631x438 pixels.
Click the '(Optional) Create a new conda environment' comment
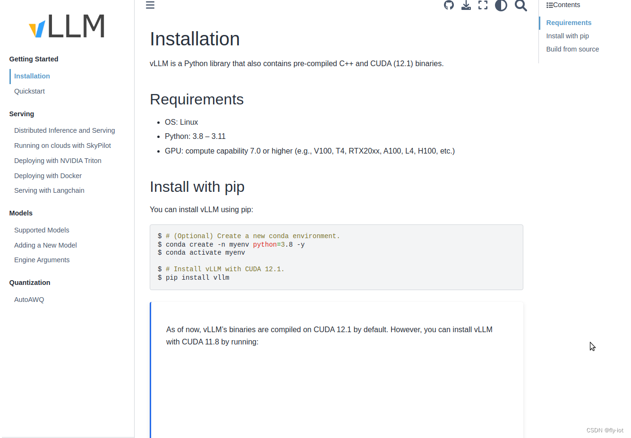click(253, 236)
